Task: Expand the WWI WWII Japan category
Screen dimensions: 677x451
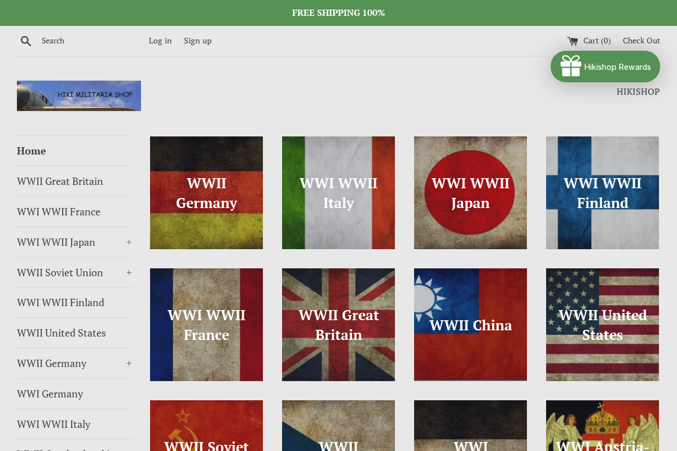Action: tap(129, 242)
